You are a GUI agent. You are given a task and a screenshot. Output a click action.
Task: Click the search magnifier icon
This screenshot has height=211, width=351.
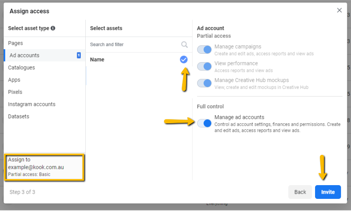pyautogui.click(x=185, y=44)
